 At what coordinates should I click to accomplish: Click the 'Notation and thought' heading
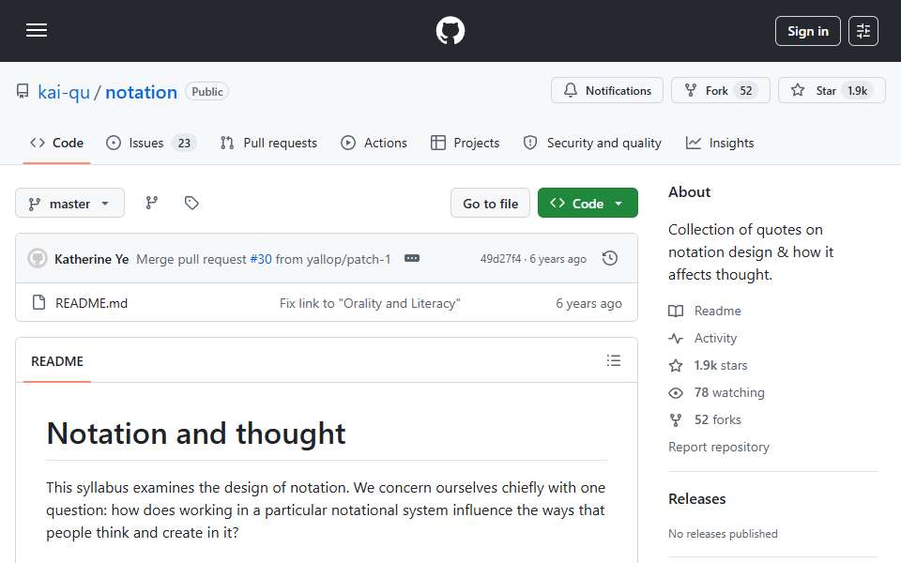coord(196,434)
